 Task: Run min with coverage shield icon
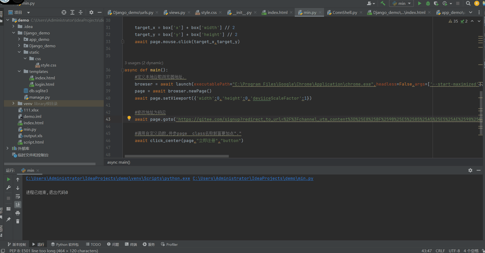pos(436,3)
